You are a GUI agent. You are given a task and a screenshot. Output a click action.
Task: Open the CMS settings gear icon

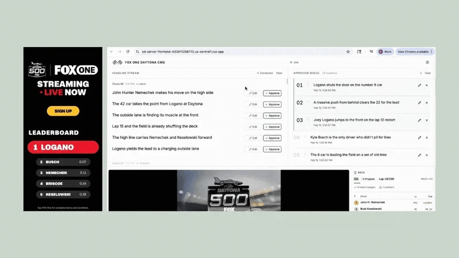click(427, 62)
